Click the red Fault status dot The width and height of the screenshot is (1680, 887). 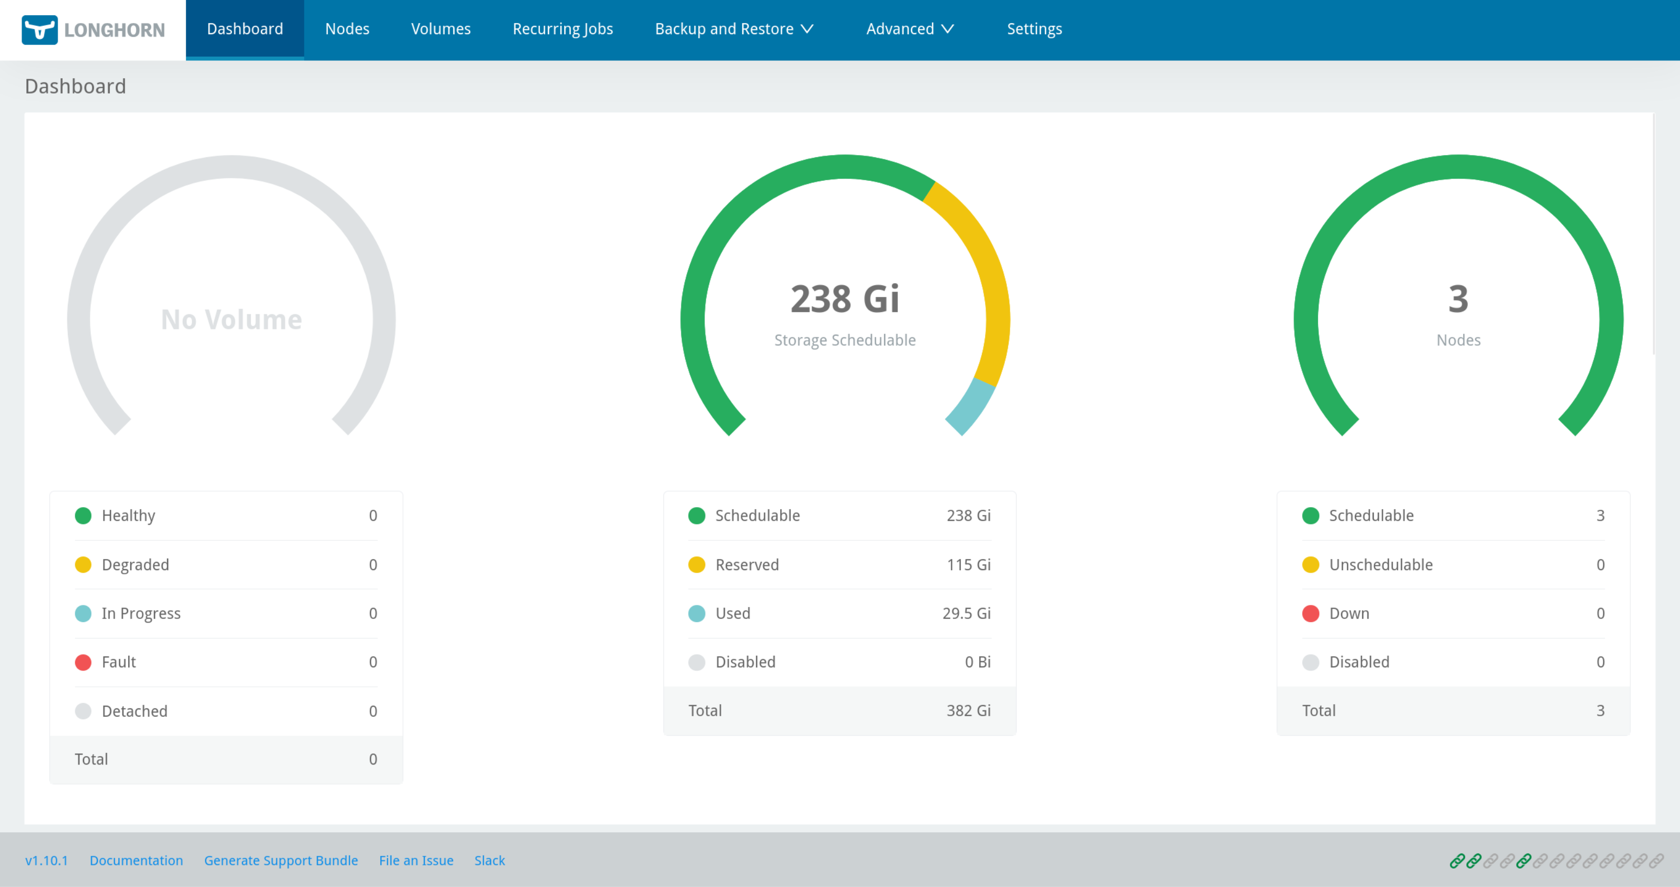pyautogui.click(x=83, y=662)
